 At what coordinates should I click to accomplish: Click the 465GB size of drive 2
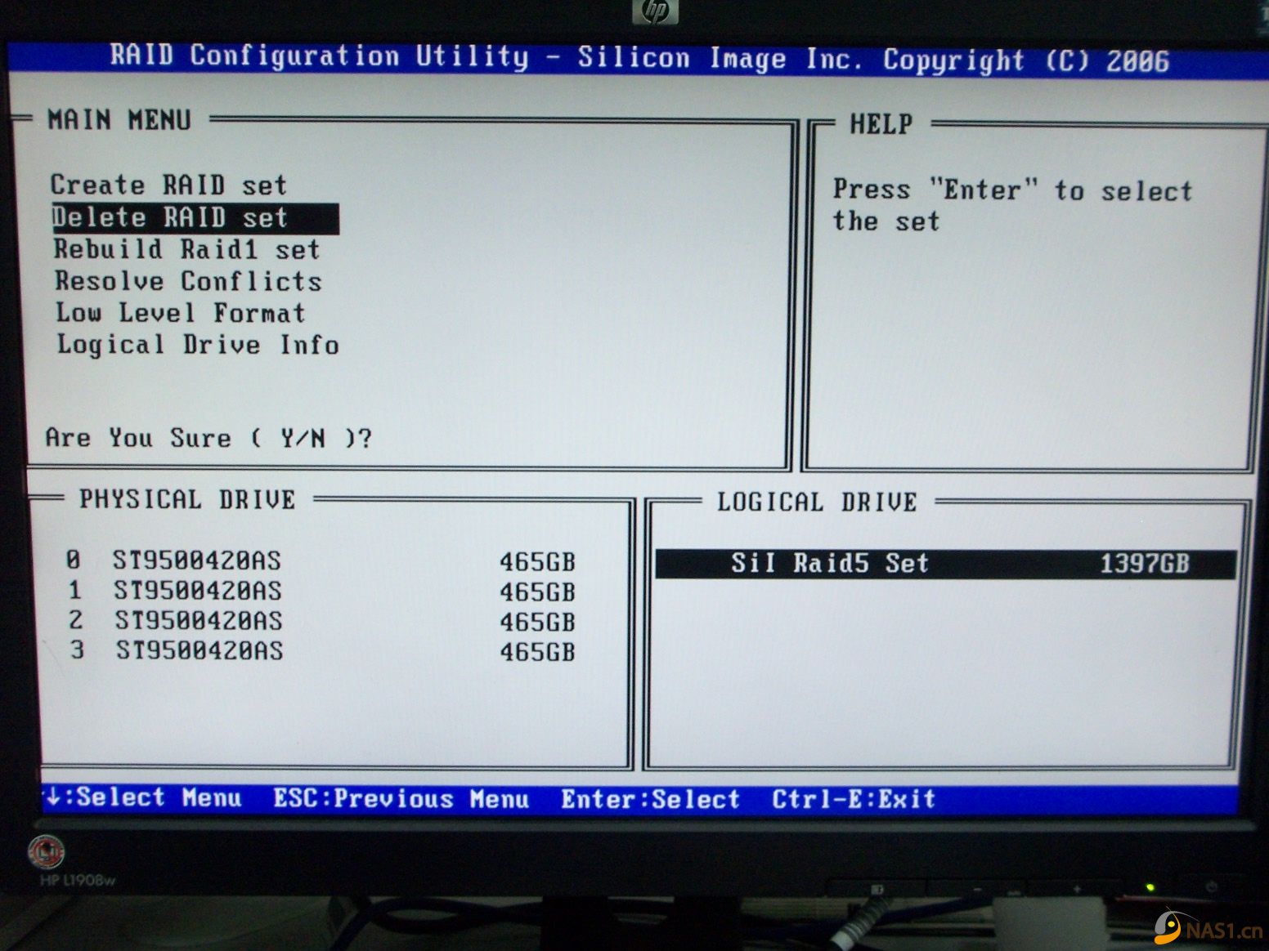[537, 623]
